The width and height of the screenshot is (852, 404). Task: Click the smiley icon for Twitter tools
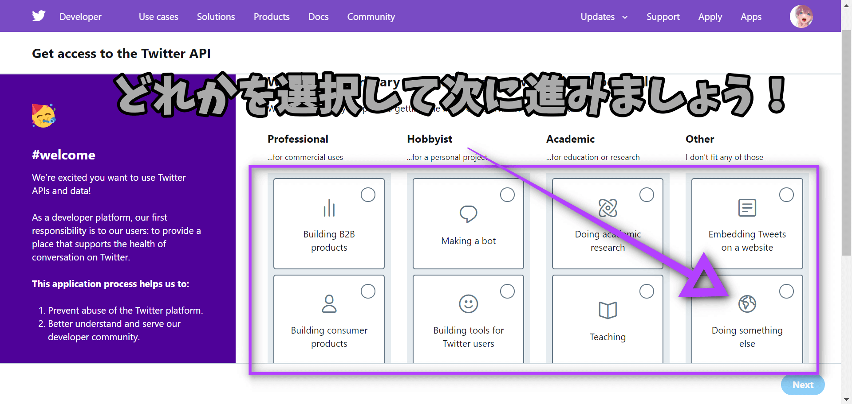(x=468, y=304)
